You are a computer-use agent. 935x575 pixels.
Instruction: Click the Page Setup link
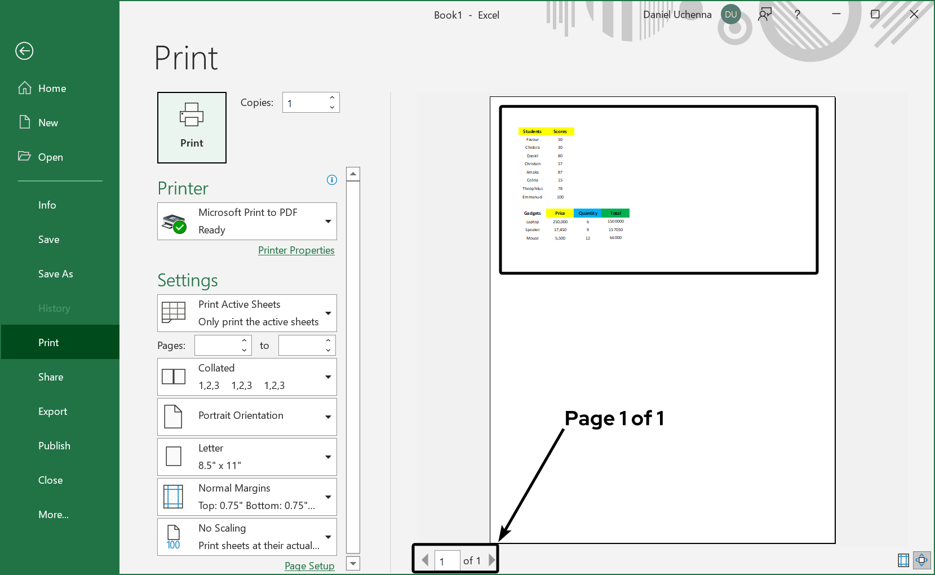[309, 565]
